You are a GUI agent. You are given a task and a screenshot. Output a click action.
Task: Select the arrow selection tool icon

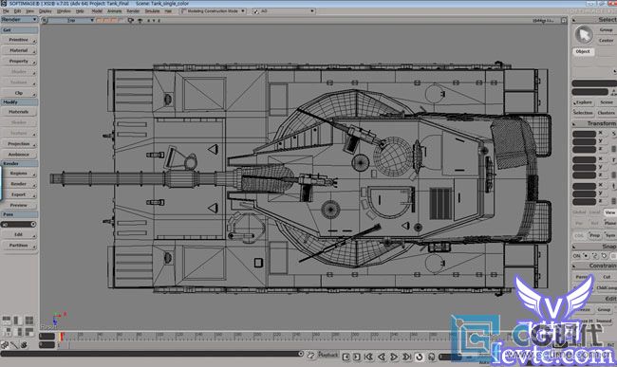click(584, 34)
